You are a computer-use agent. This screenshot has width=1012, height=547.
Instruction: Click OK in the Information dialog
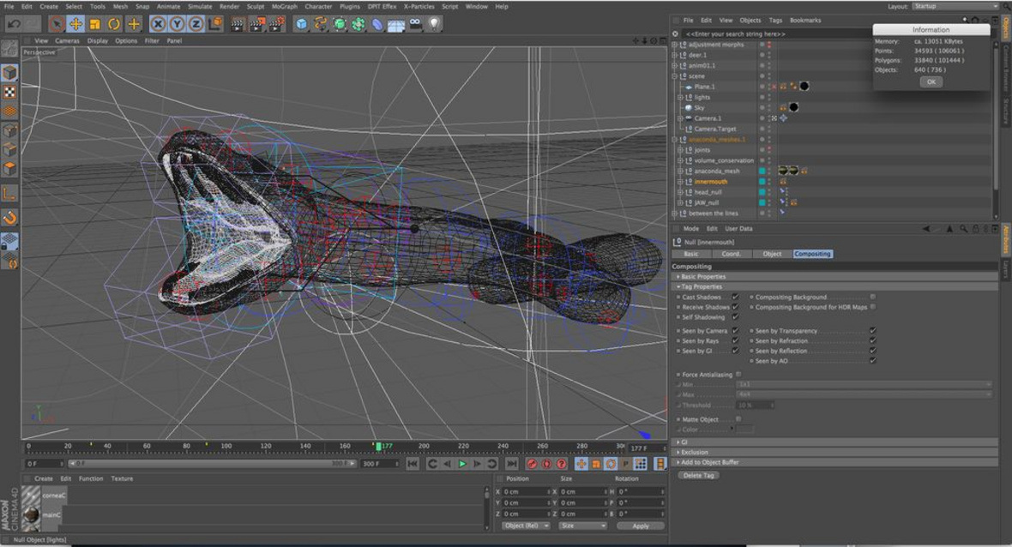tap(931, 81)
